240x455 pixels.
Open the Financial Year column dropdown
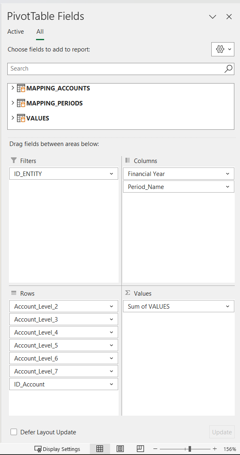[227, 174]
